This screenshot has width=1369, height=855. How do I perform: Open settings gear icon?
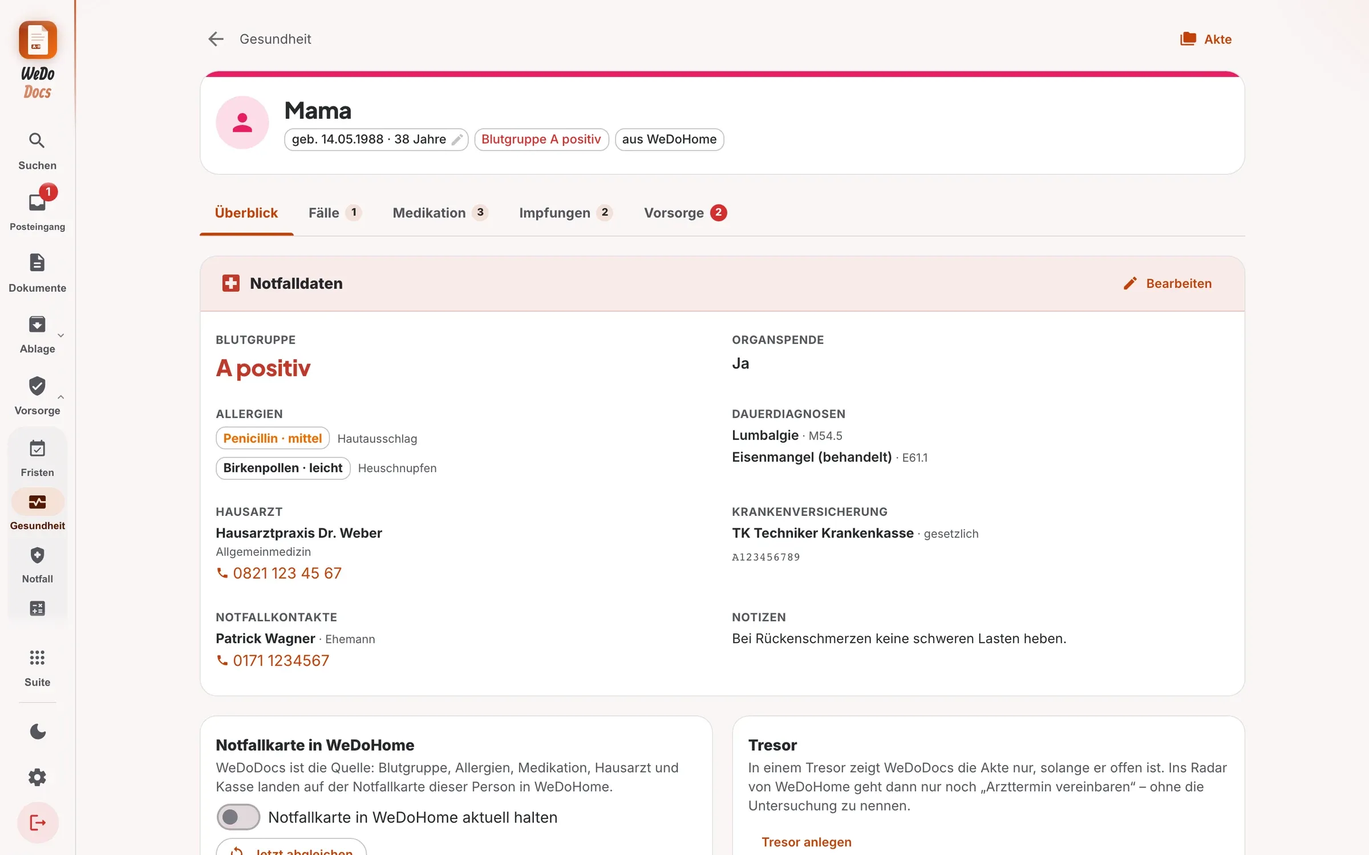point(37,777)
